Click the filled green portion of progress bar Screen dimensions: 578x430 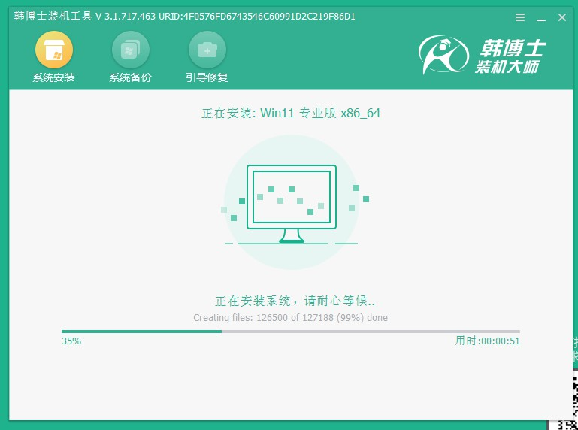(x=141, y=331)
